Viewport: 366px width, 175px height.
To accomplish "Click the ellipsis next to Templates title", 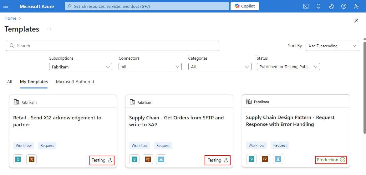I will (49, 29).
